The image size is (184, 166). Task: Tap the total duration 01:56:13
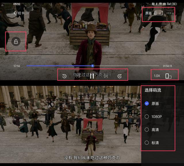[x=167, y=66]
